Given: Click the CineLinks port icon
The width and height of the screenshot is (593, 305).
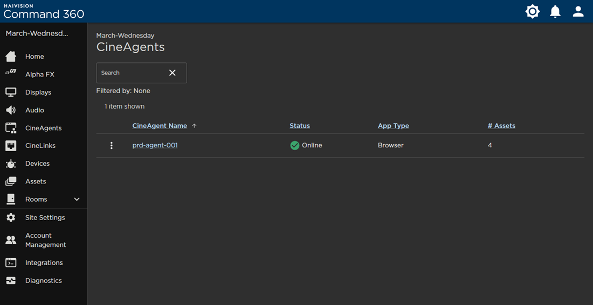Looking at the screenshot, I should pyautogui.click(x=11, y=146).
